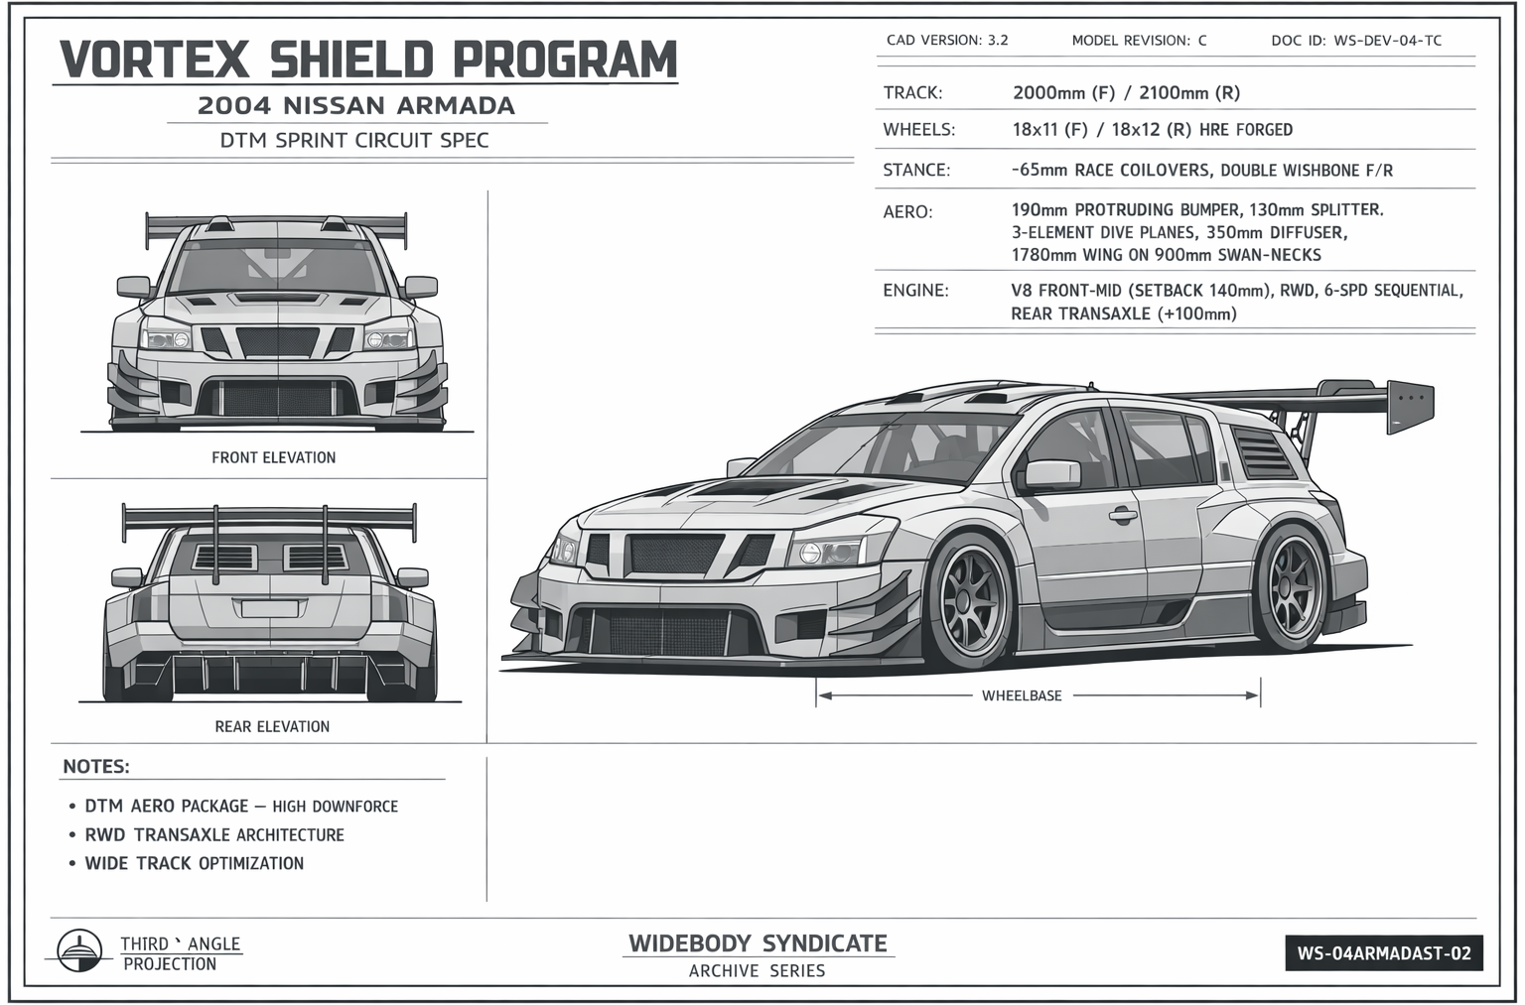Select the 2000mm (F) / 2100mm (R) value

1126,93
